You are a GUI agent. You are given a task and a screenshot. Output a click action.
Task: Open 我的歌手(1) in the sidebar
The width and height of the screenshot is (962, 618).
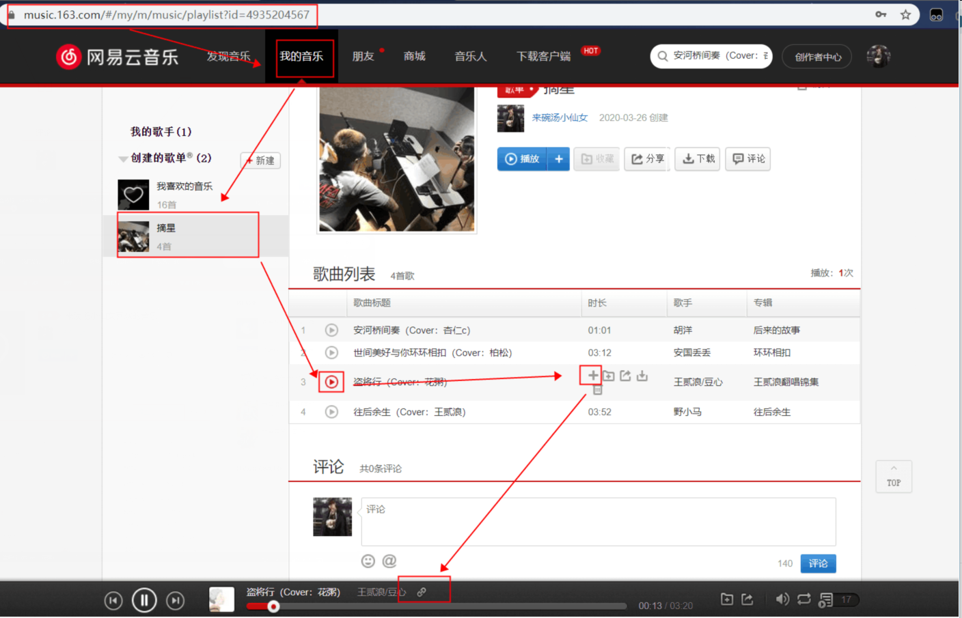pos(161,131)
